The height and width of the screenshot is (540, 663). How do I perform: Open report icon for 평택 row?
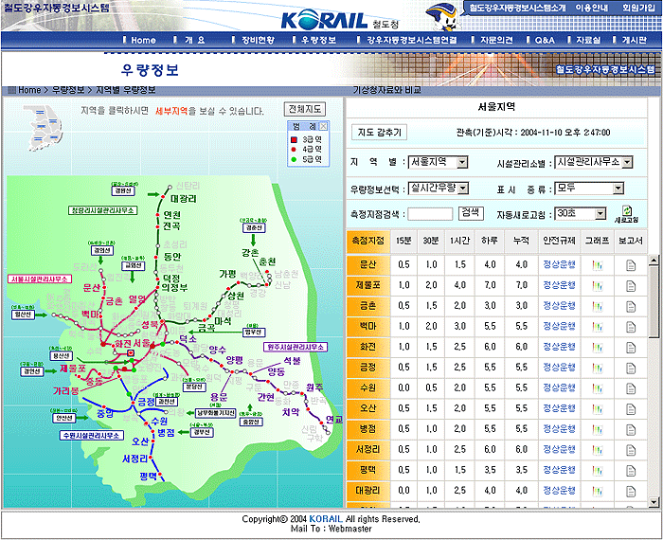(631, 470)
